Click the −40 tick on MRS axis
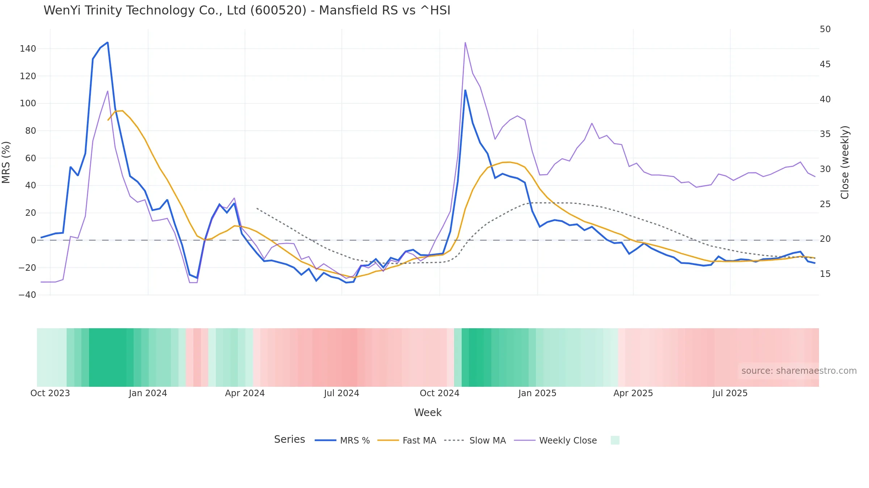Screen dimensions: 869x488 click(x=28, y=295)
